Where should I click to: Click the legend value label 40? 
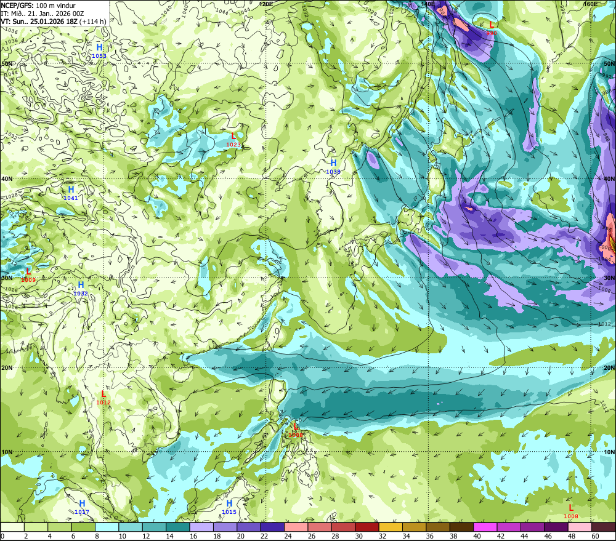(x=477, y=536)
